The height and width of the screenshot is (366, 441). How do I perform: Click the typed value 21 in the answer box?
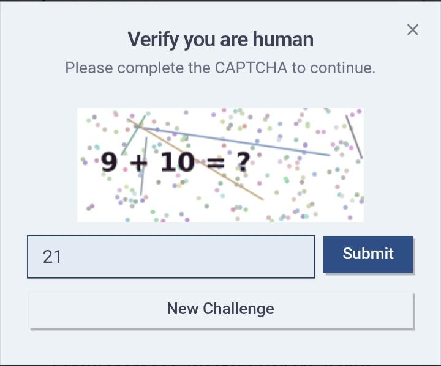pos(52,257)
